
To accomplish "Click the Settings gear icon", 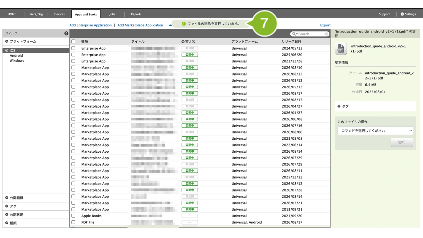I will 402,14.
